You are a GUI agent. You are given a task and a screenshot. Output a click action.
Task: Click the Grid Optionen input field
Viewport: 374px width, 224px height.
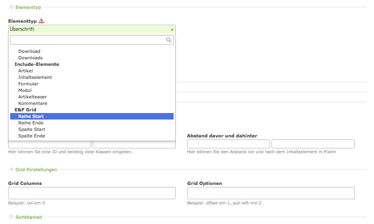click(271, 193)
